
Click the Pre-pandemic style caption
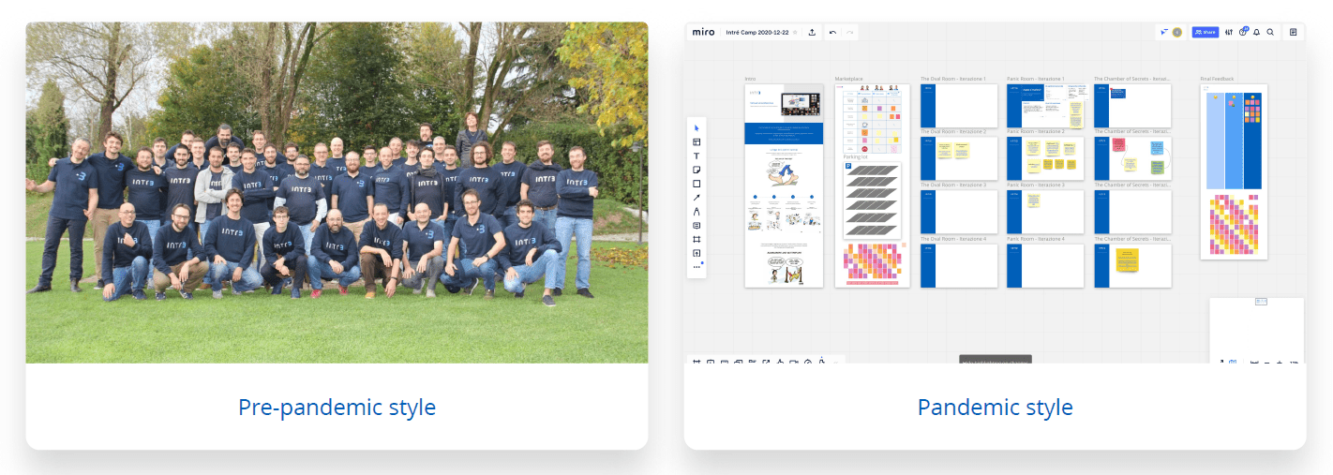coord(337,408)
